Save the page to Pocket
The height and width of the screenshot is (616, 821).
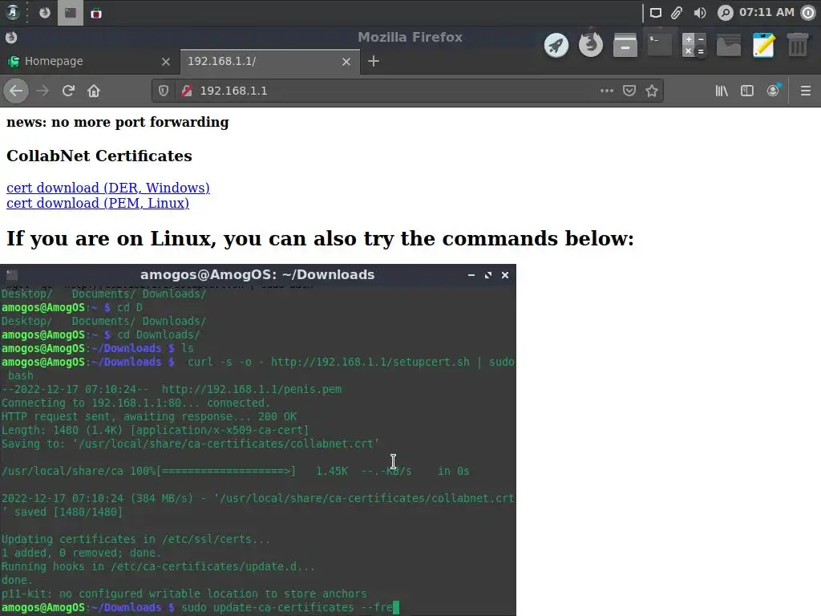click(629, 91)
